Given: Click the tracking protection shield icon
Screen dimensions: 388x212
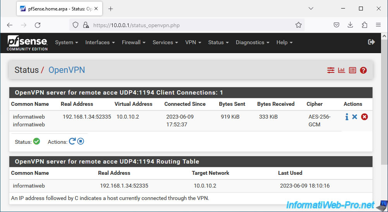Looking at the screenshot, I should point(76,25).
